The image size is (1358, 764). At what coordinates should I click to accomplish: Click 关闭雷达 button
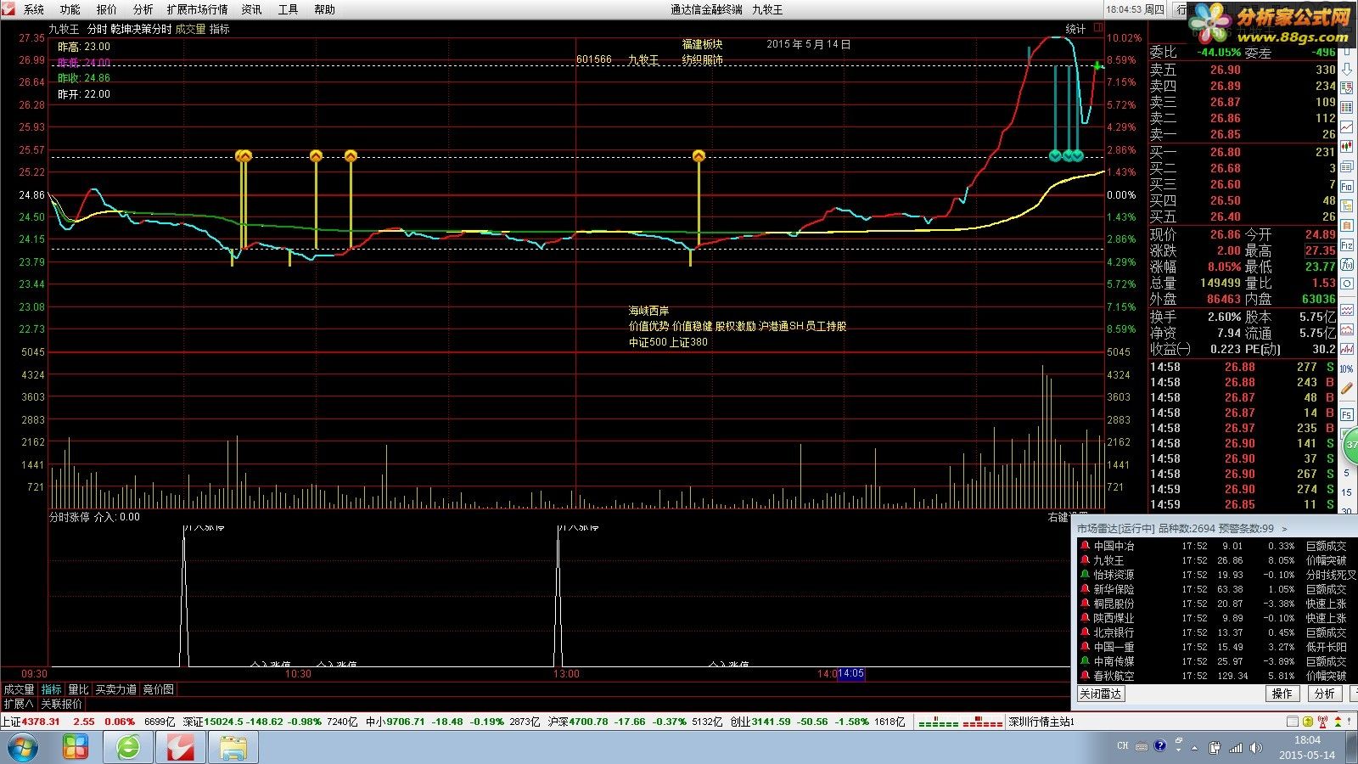pos(1101,694)
